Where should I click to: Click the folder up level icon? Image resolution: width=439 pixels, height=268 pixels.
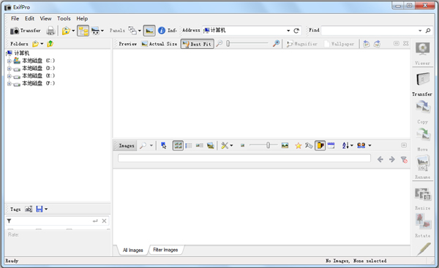50,44
